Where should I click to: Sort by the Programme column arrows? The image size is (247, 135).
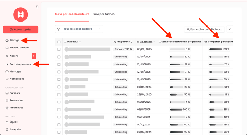click(x=131, y=42)
